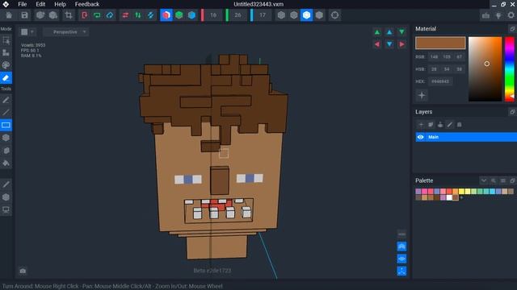The image size is (517, 290).
Task: Click the blue up arrow view button
Action: pyautogui.click(x=389, y=32)
